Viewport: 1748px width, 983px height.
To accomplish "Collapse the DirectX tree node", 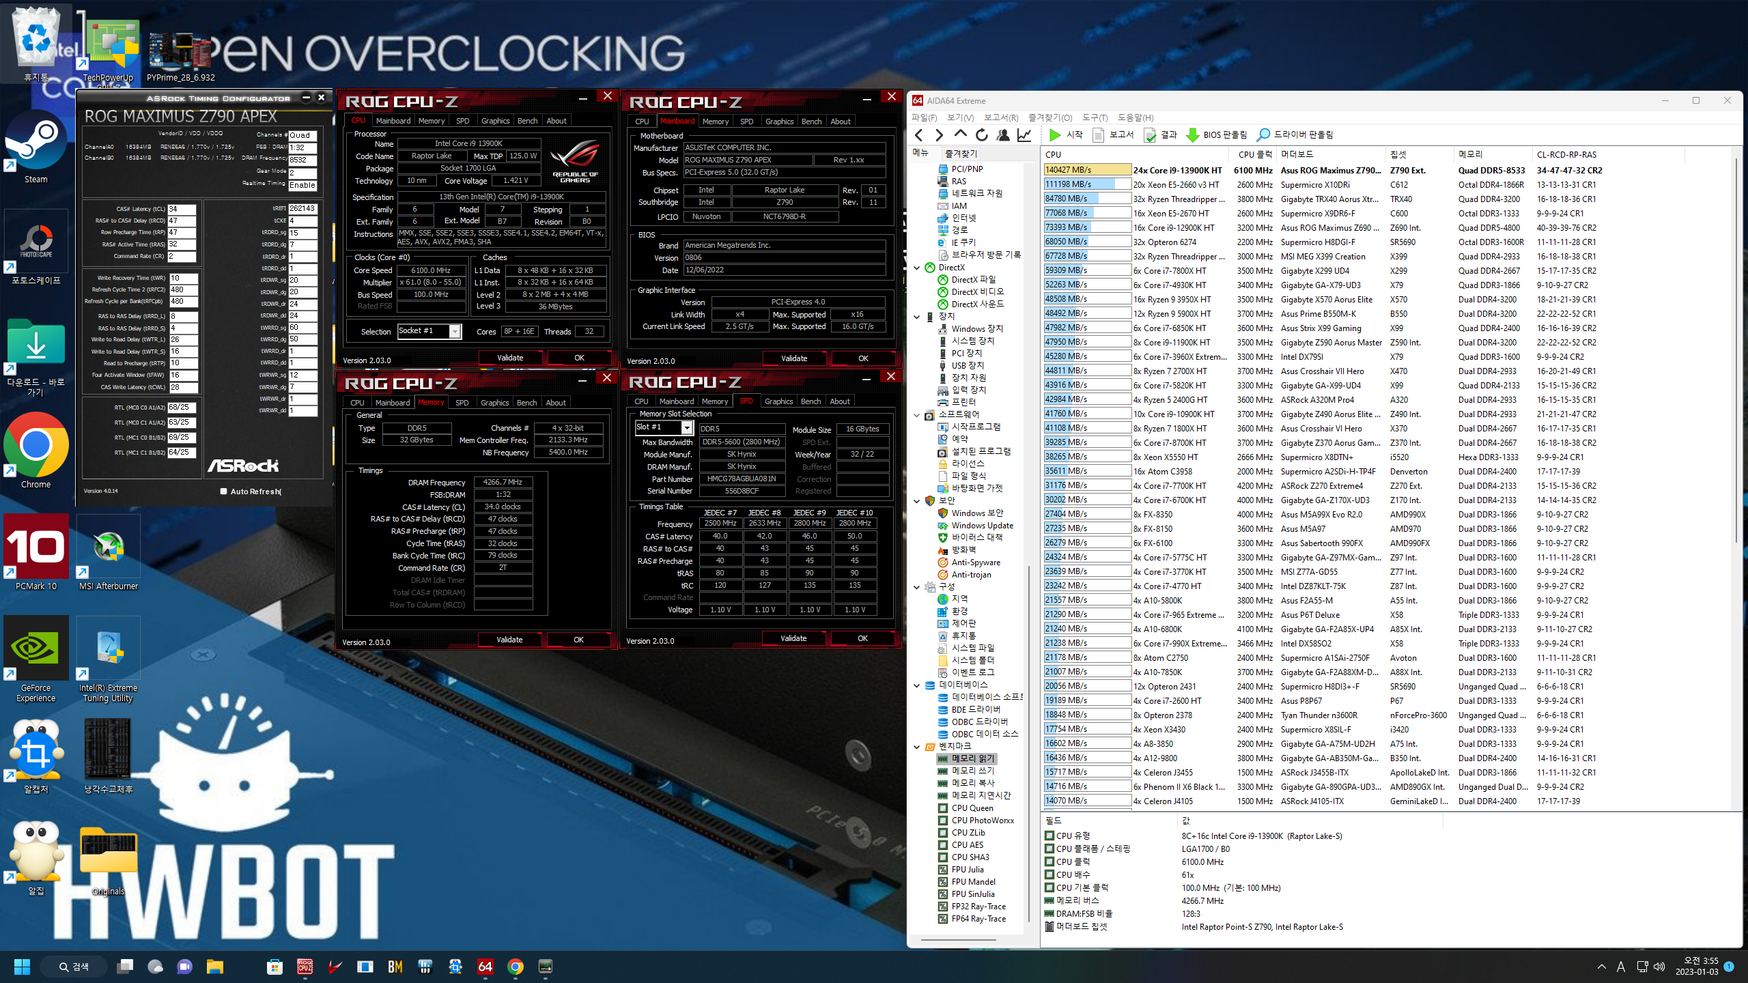I will coord(917,268).
